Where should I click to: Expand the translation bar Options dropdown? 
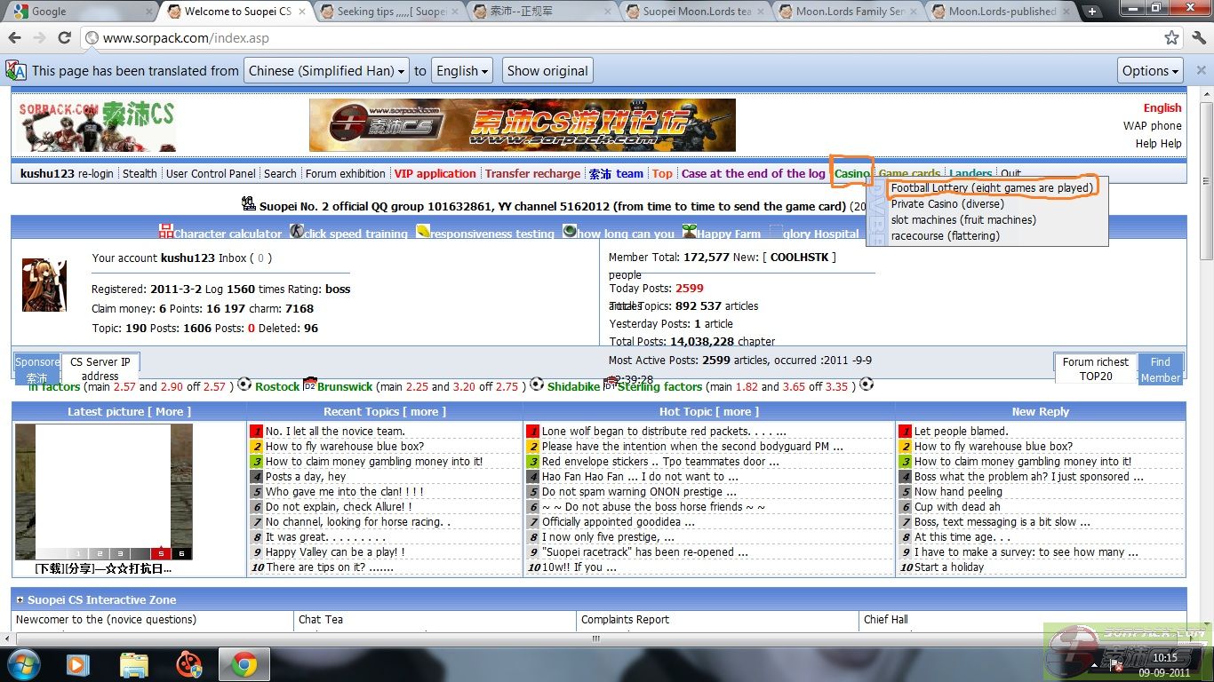pos(1150,71)
